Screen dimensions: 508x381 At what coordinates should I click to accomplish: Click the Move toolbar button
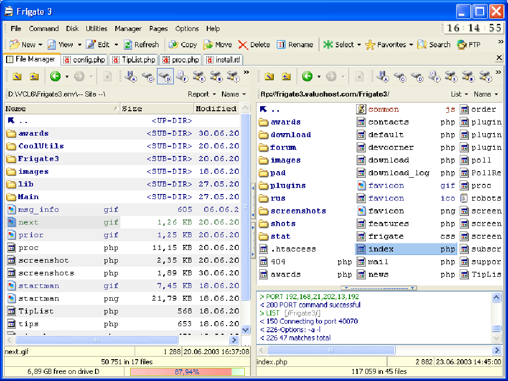(217, 44)
